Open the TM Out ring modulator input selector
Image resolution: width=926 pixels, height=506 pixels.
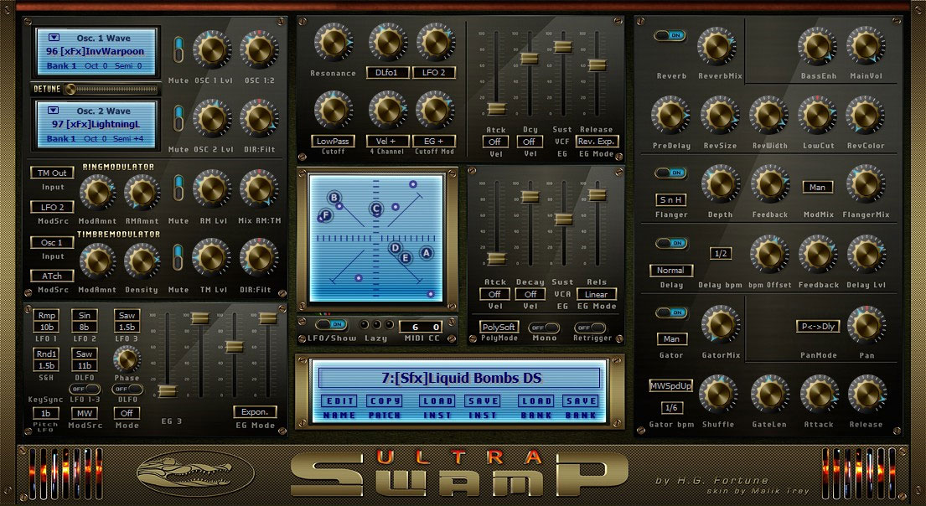(x=52, y=173)
